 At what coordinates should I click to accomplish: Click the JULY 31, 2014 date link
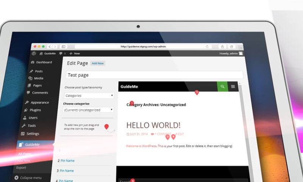coord(137,134)
